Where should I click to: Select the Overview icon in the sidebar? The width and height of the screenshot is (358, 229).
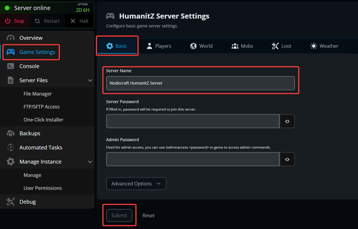tap(10, 38)
